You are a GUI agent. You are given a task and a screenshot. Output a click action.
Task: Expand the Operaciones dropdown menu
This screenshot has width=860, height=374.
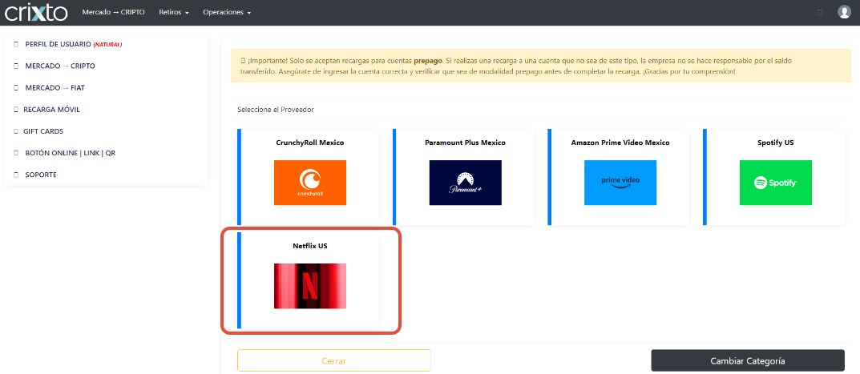[227, 12]
